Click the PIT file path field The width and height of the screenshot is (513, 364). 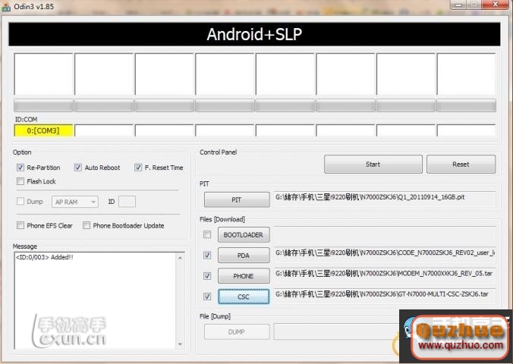[x=385, y=199]
